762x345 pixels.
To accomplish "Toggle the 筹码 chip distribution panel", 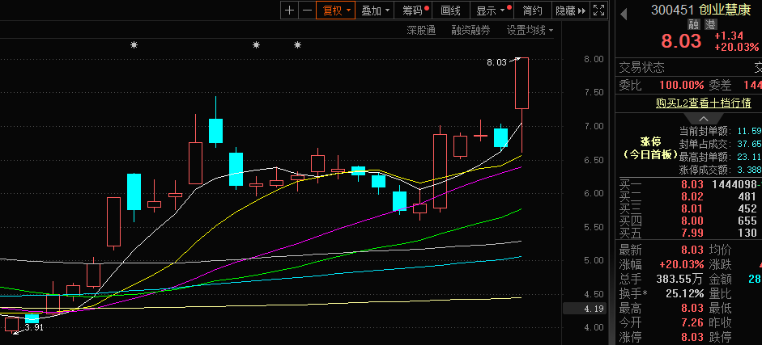I will click(415, 11).
